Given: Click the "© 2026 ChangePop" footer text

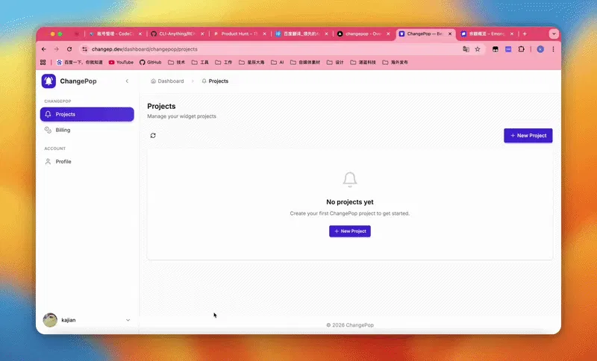Looking at the screenshot, I should point(350,325).
